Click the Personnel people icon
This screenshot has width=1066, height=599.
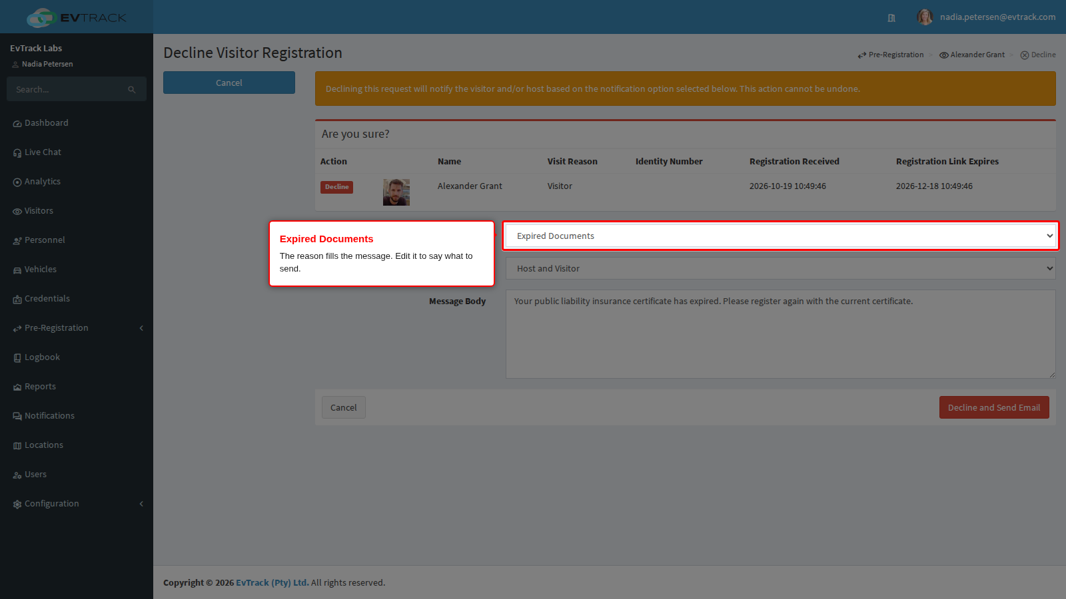17,241
